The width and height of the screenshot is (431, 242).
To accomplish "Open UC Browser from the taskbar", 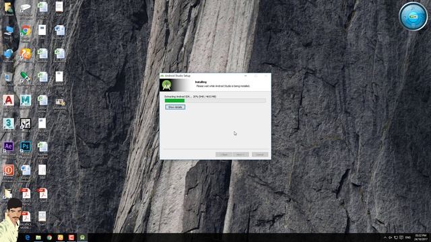I will click(x=60, y=237).
